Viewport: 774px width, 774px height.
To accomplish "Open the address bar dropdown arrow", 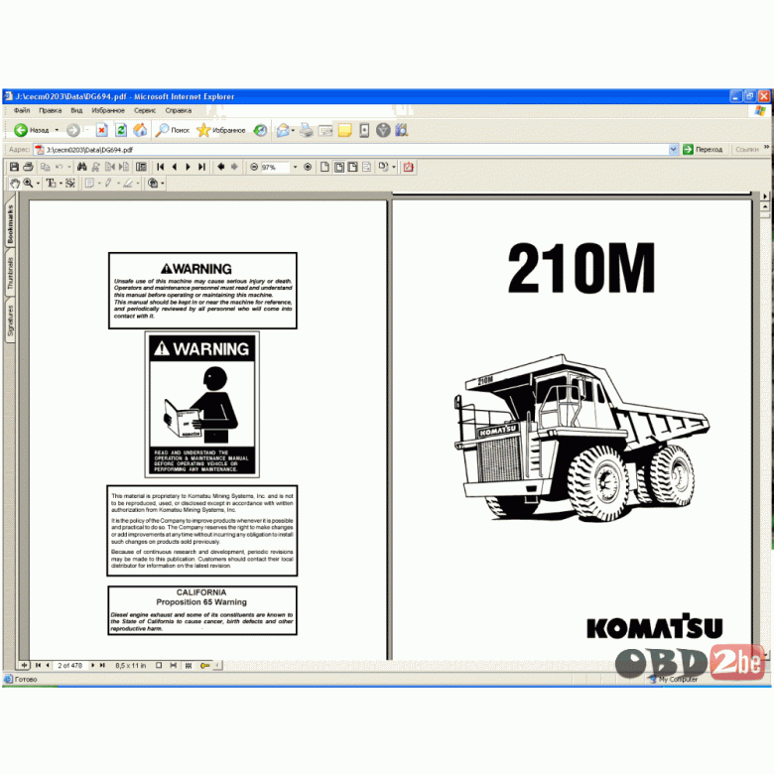I will [674, 149].
